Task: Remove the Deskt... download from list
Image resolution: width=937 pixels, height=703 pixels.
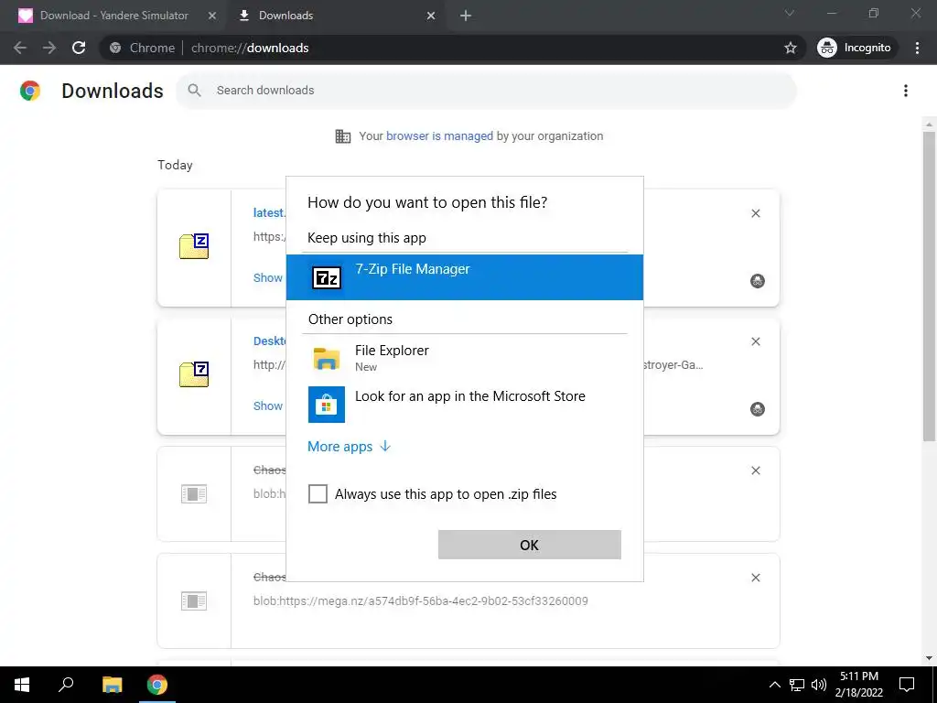Action: point(755,341)
